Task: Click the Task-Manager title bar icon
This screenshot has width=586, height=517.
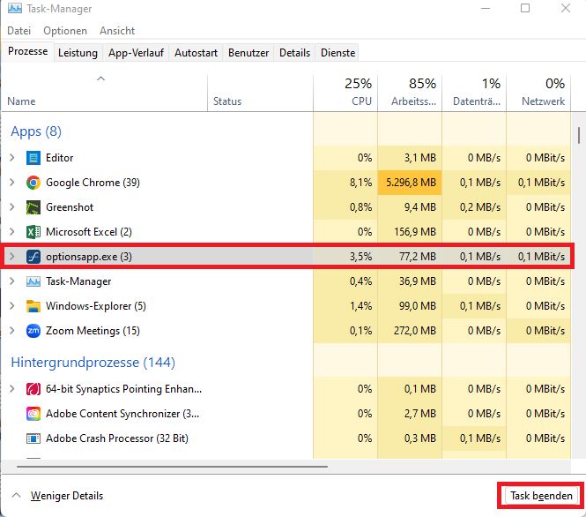Action: [x=15, y=8]
